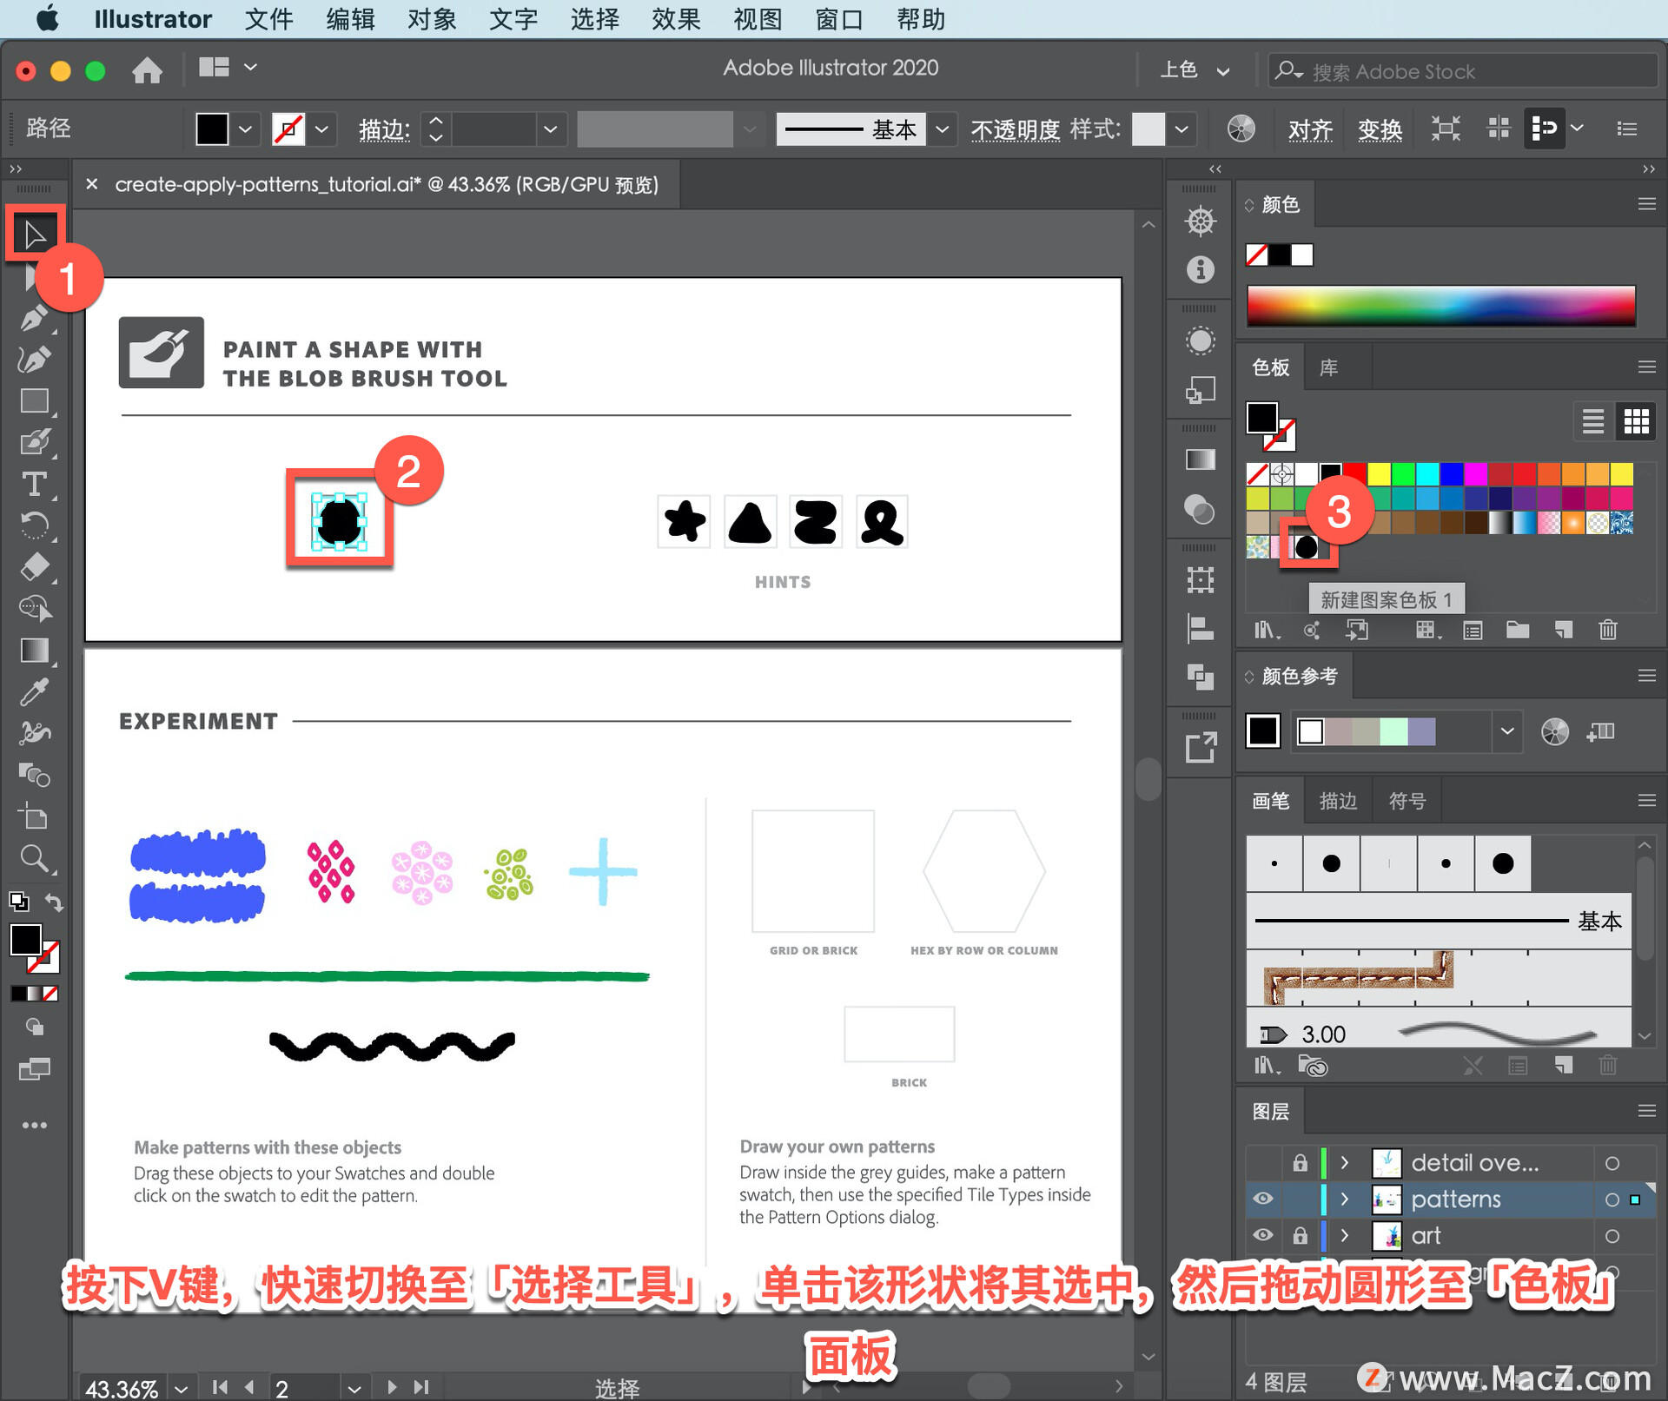Select the Rectangle tool
This screenshot has height=1401, width=1668.
[34, 401]
